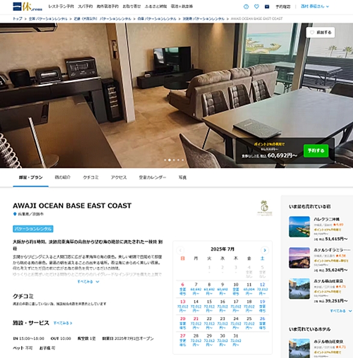353x358 pixels.
Task: Select the third photo carousel dot
Action: pyautogui.click(x=174, y=160)
